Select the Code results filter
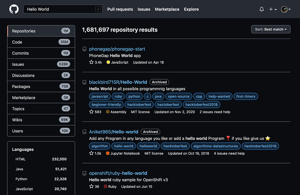 pos(41,42)
